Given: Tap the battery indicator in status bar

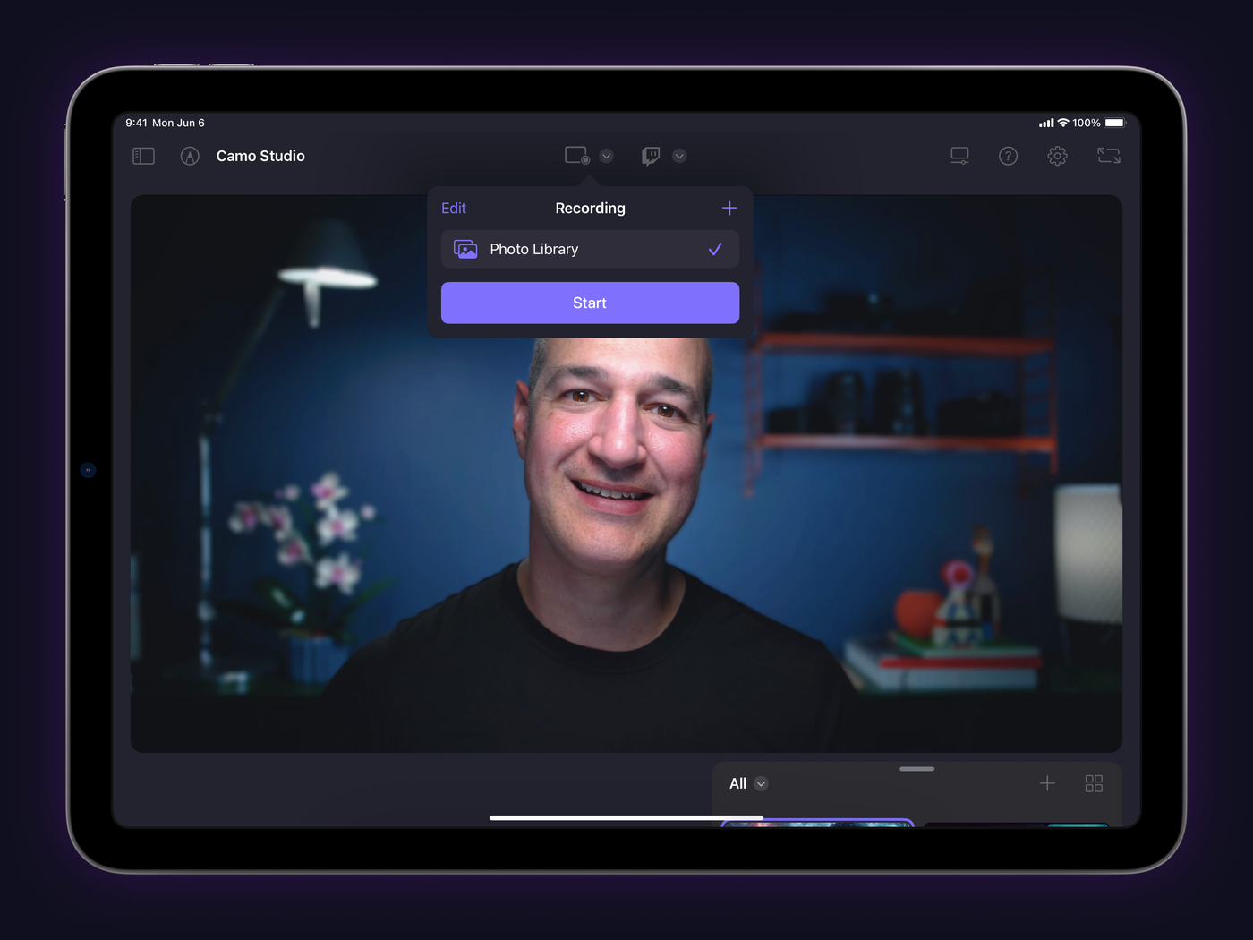Looking at the screenshot, I should pos(1114,123).
